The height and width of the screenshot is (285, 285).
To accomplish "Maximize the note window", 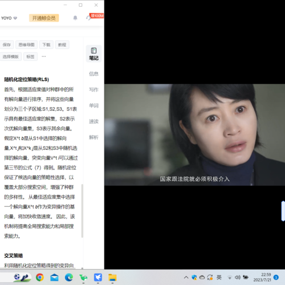I will (x=80, y=5).
